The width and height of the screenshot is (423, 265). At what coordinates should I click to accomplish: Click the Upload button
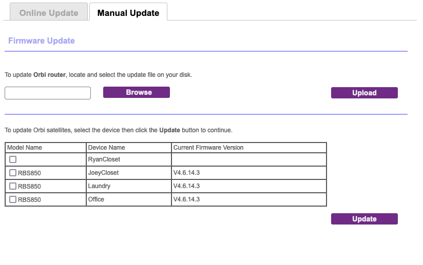point(364,93)
